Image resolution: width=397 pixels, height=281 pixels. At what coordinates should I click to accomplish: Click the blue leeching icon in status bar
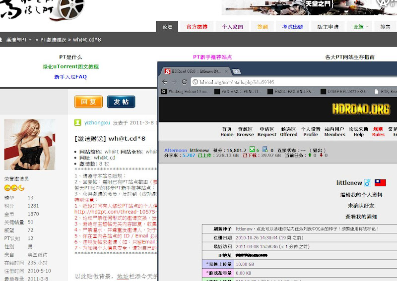coord(265,150)
